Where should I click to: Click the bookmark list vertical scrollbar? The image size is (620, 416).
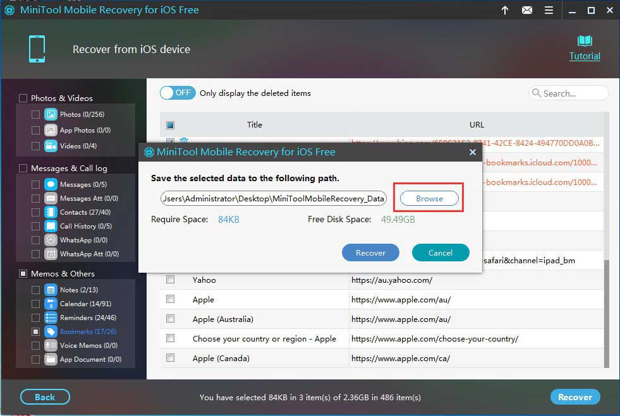(607, 313)
